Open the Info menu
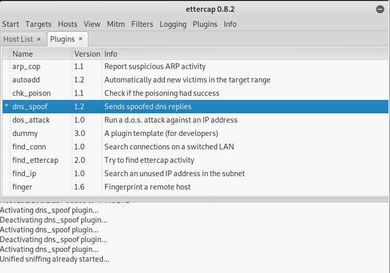The height and width of the screenshot is (273, 390). coord(230,24)
